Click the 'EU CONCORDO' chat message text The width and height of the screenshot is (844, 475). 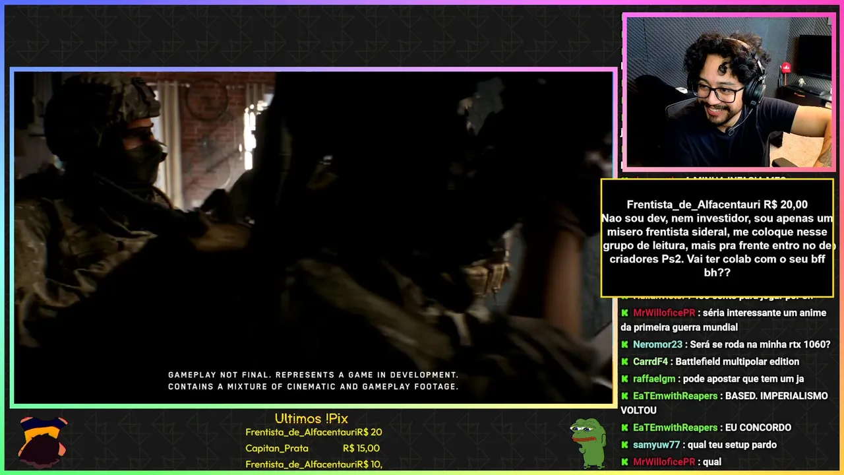(758, 427)
